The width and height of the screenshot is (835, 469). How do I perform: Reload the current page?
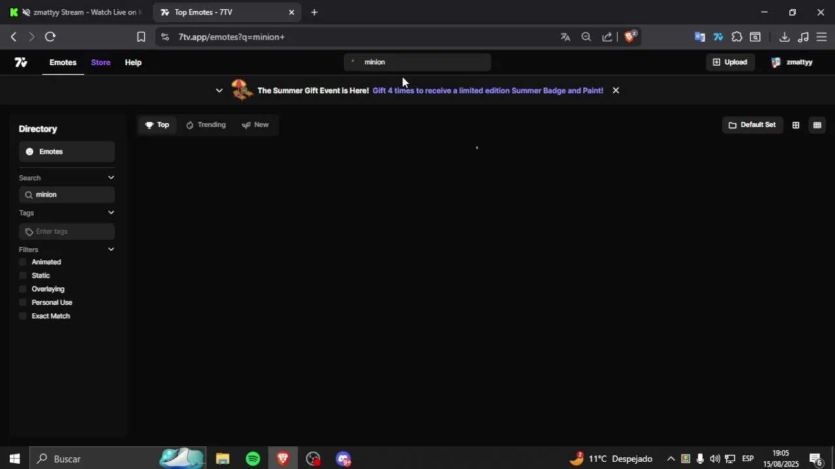(50, 37)
